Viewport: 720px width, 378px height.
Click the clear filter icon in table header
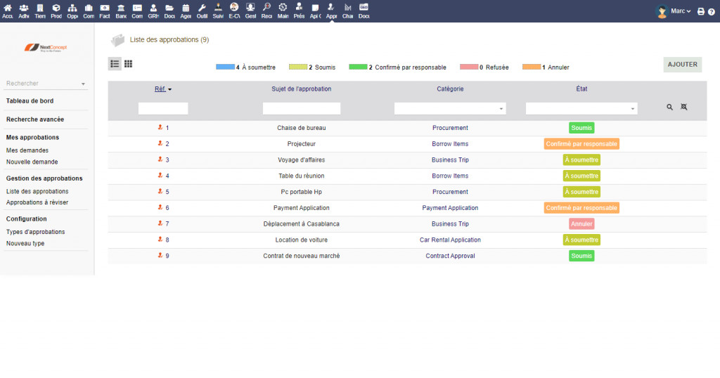[x=683, y=107]
